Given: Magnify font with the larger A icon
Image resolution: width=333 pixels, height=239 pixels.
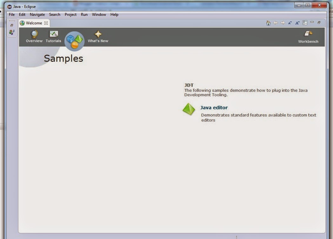Looking at the screenshot, I should point(297,23).
